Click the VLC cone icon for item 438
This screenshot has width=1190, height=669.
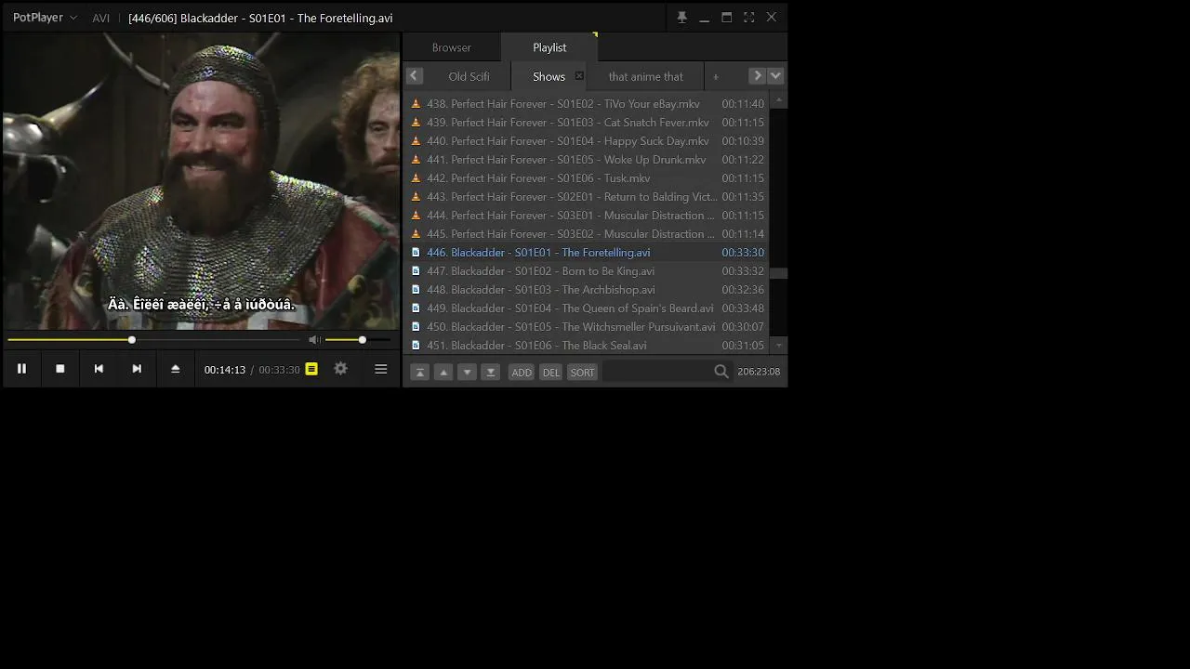[416, 104]
